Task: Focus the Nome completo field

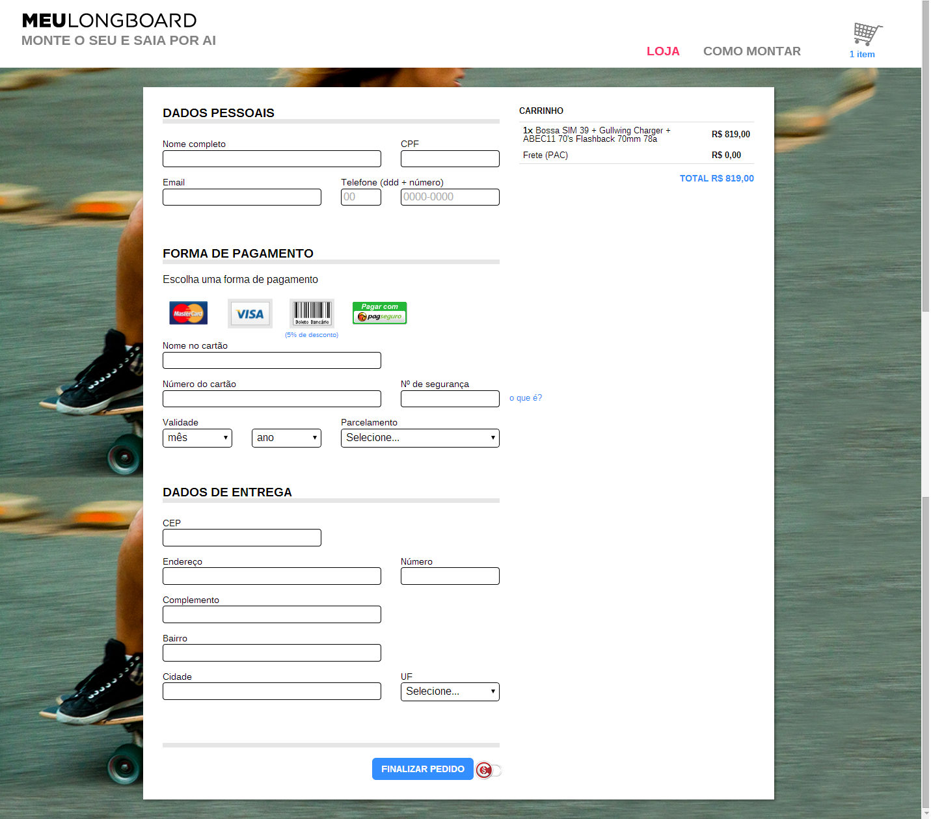Action: pyautogui.click(x=271, y=159)
